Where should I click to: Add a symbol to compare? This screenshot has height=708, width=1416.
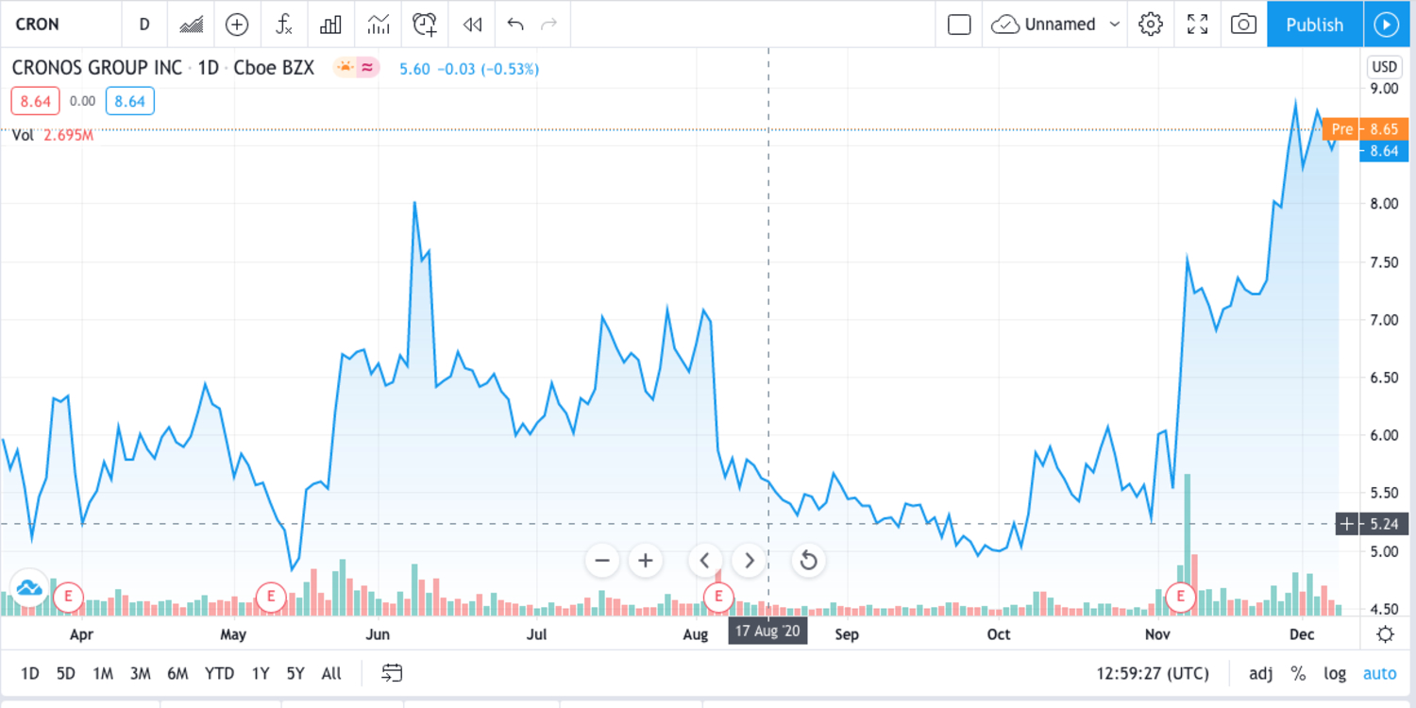click(237, 24)
